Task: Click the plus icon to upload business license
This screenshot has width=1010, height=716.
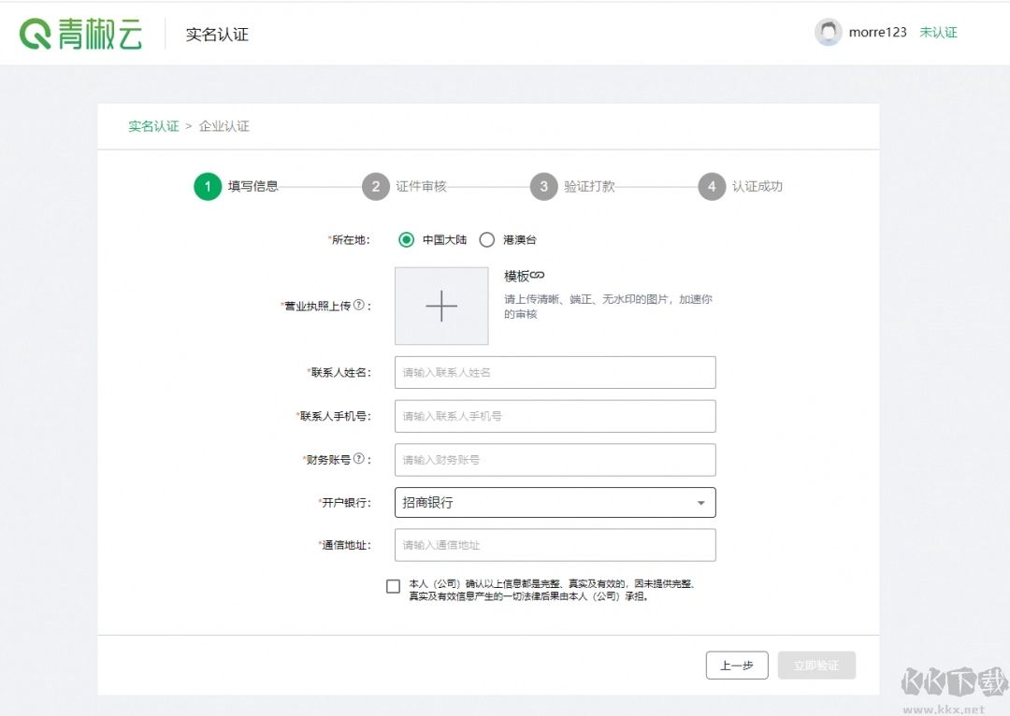Action: pos(440,306)
